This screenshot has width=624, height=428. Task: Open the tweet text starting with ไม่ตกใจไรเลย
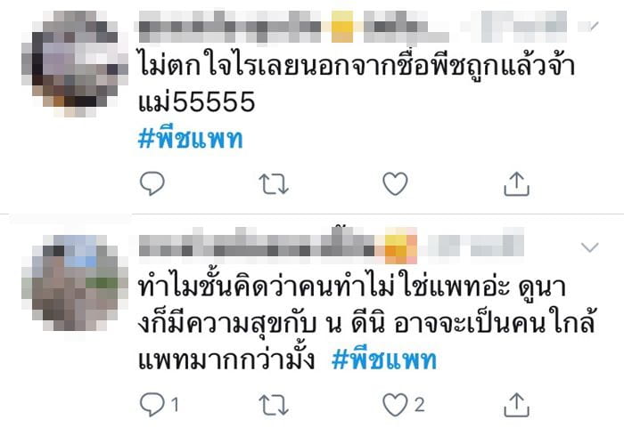(357, 84)
